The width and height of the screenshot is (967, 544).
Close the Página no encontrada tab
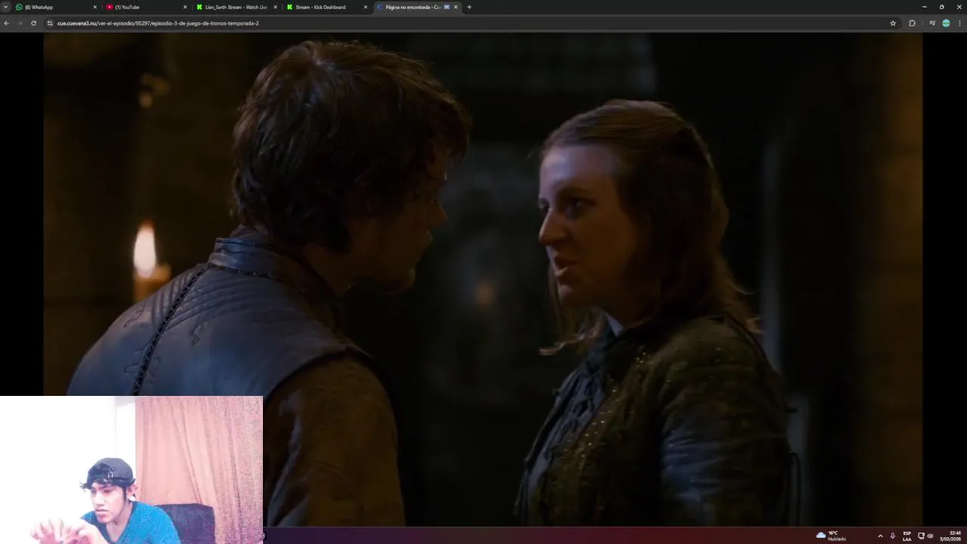pyautogui.click(x=456, y=7)
